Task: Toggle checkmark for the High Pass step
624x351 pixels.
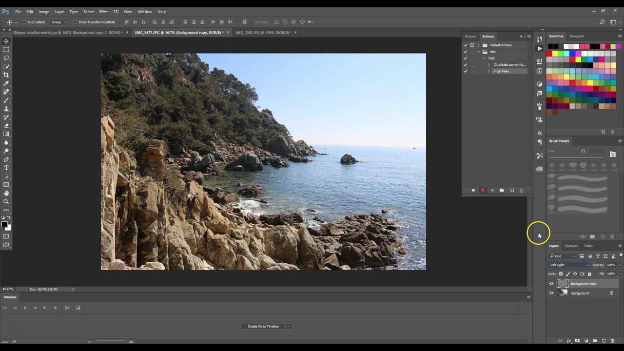Action: (466, 71)
